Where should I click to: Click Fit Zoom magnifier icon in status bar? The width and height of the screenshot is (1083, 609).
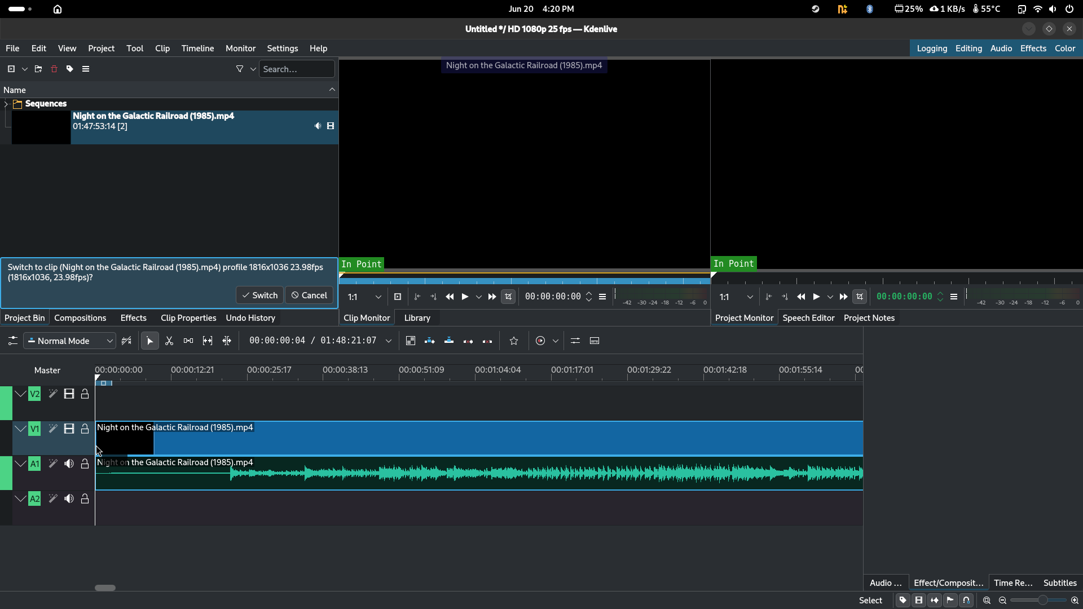pyautogui.click(x=987, y=601)
